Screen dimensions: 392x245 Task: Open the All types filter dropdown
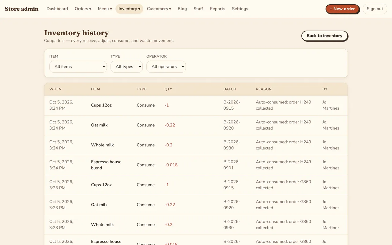tap(126, 66)
